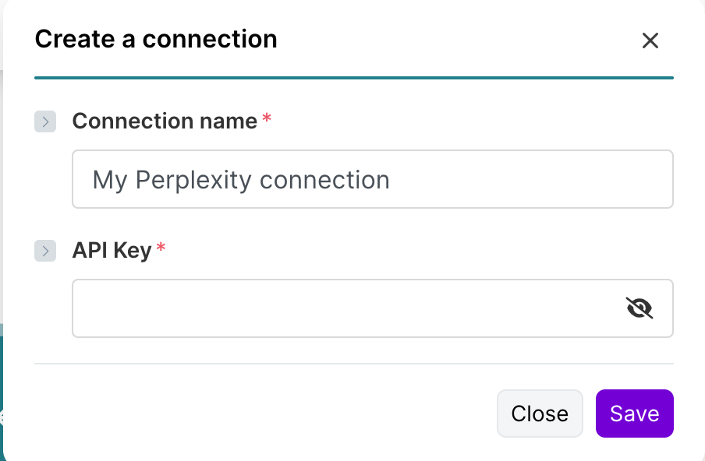705x461 pixels.
Task: Save the Perplexity connection
Action: click(634, 413)
